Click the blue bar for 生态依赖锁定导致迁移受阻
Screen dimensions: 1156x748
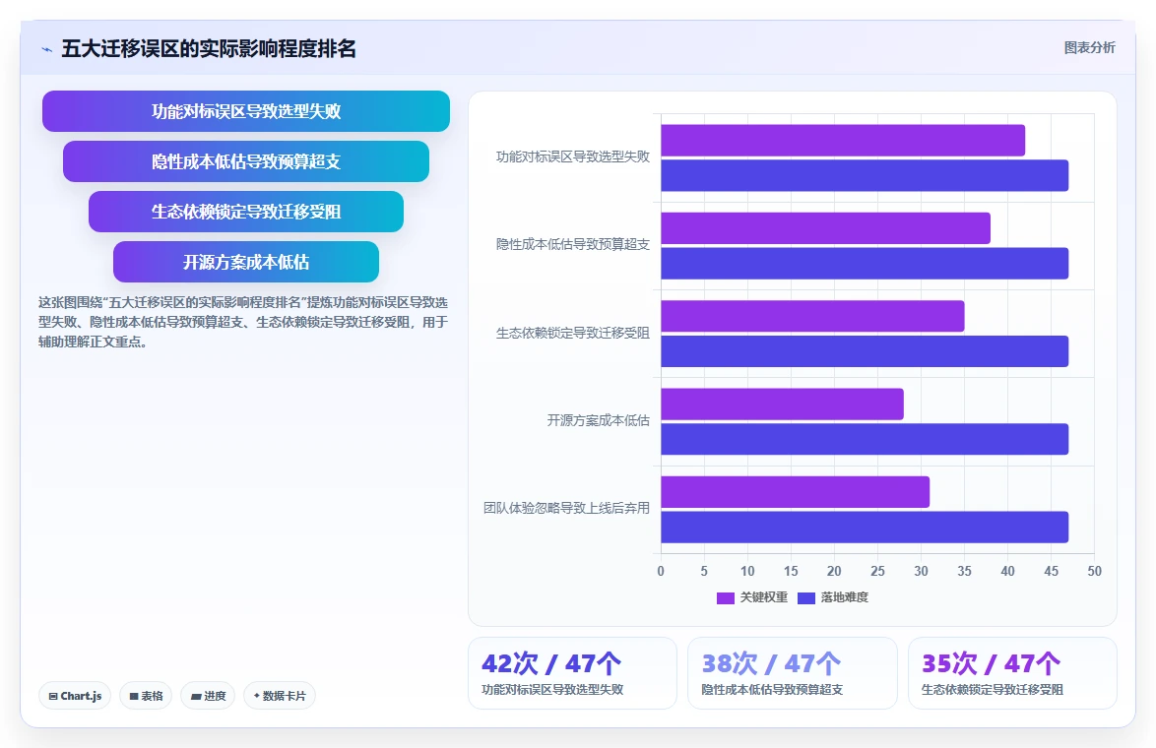click(x=865, y=351)
